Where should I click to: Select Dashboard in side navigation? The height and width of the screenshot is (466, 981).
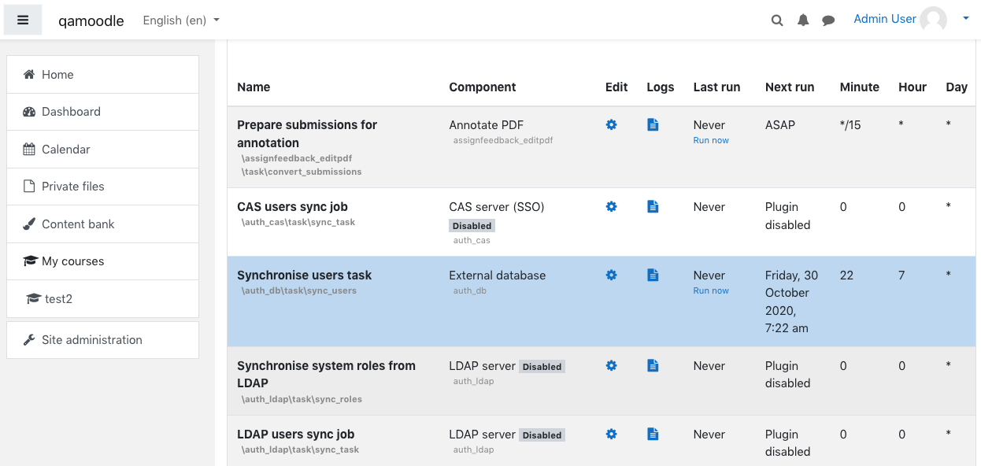click(102, 112)
